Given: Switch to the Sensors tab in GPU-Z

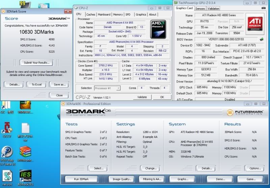Looking at the screenshot, I should point(200,8).
